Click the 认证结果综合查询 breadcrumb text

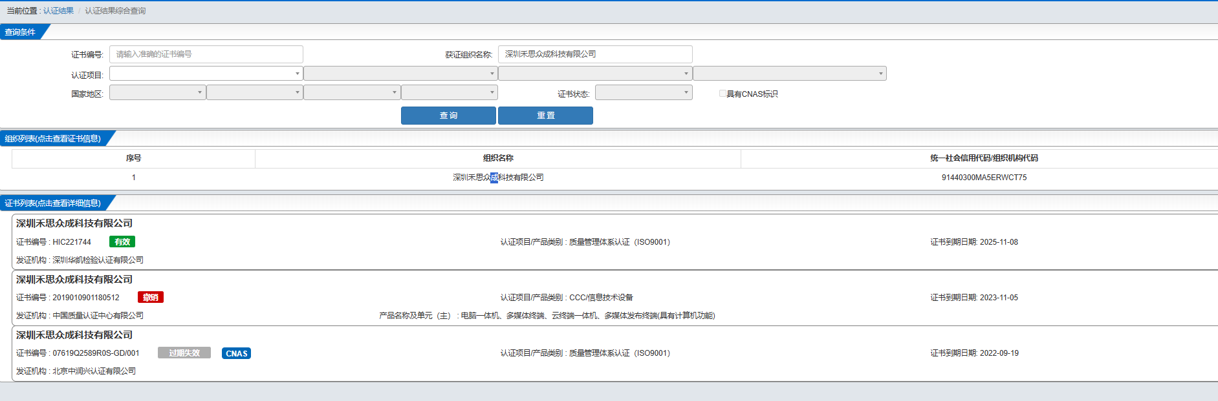click(115, 11)
